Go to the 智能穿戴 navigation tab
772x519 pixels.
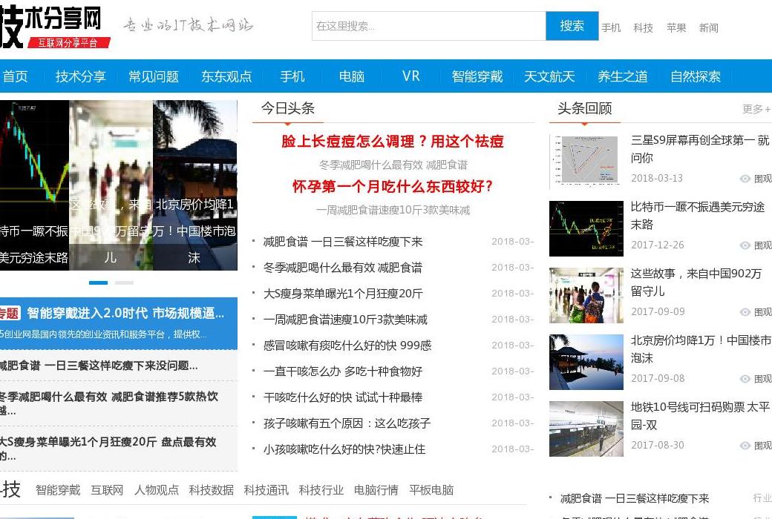[477, 76]
